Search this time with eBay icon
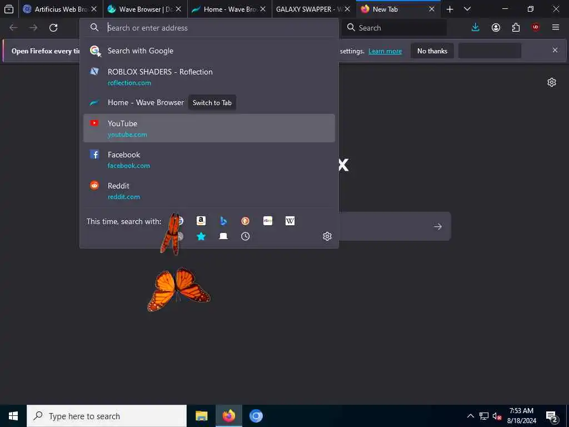The height and width of the screenshot is (427, 569). (x=268, y=221)
